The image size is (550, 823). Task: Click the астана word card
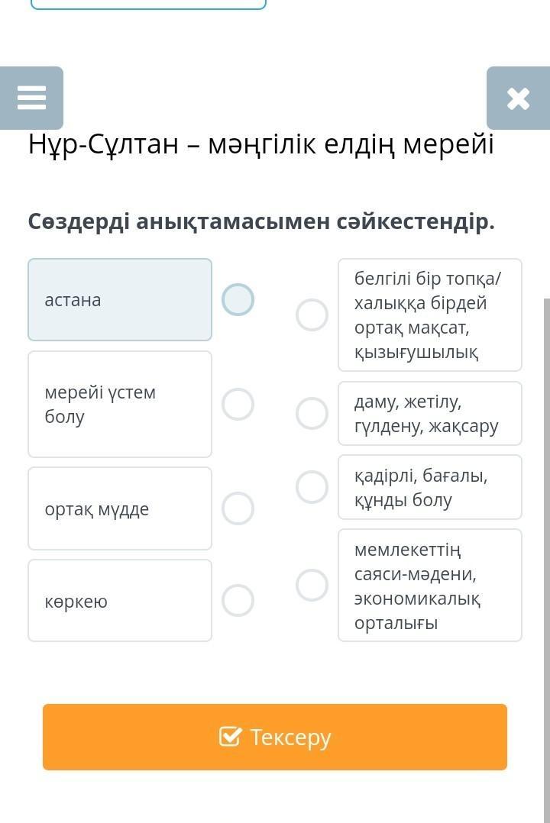[x=120, y=300]
